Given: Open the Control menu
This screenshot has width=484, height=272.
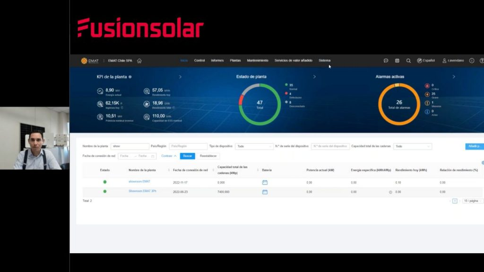Looking at the screenshot, I should click(x=199, y=60).
